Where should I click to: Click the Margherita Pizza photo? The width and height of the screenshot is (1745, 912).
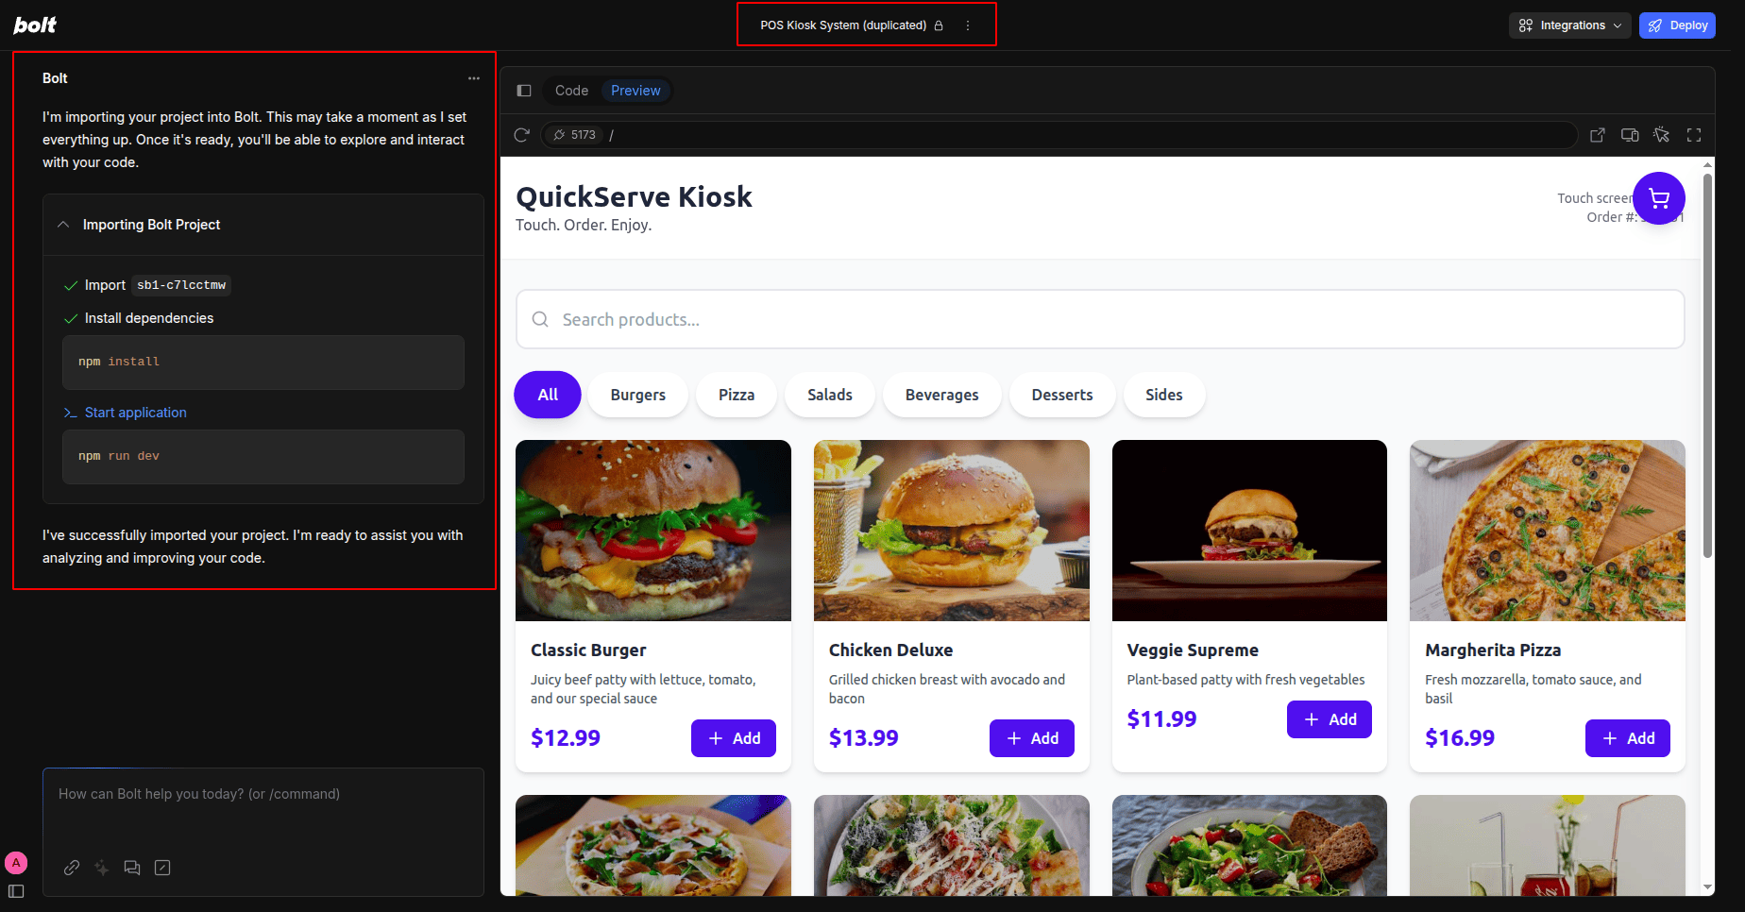(x=1548, y=531)
